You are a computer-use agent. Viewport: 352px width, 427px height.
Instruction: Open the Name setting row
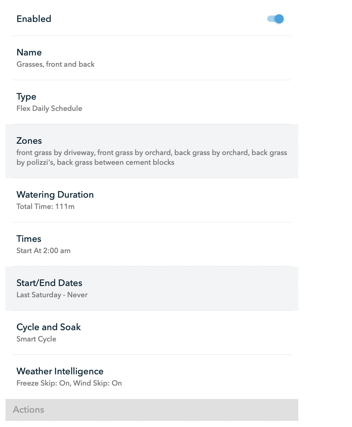click(152, 58)
